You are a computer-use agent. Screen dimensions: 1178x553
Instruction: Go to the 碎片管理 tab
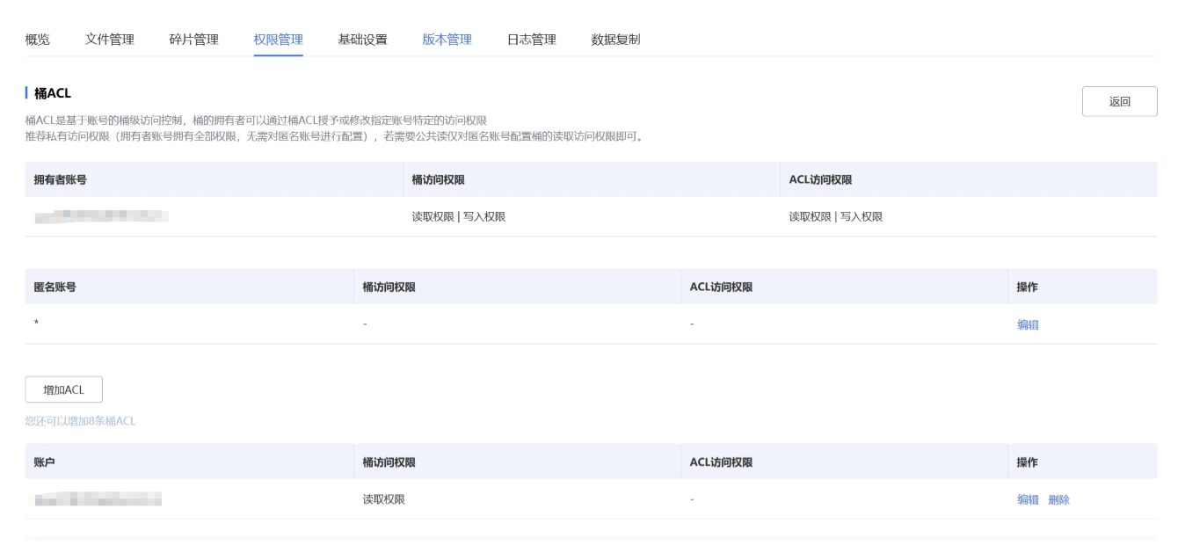click(x=193, y=40)
